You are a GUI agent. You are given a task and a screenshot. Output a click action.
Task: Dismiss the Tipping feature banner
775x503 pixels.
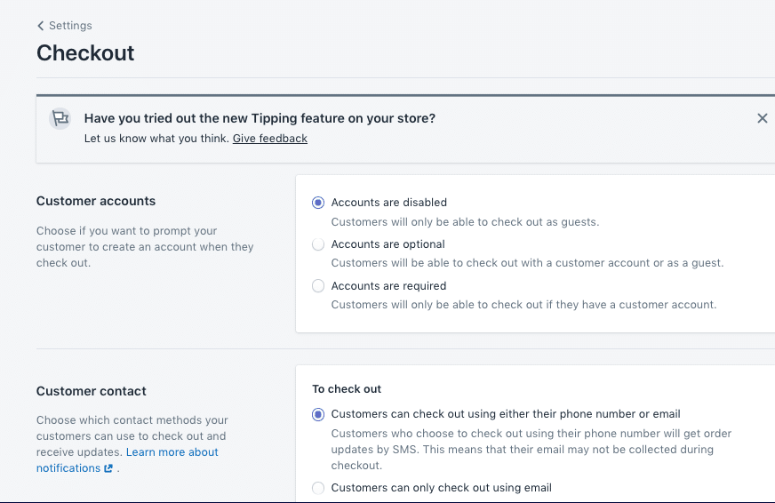pos(762,118)
